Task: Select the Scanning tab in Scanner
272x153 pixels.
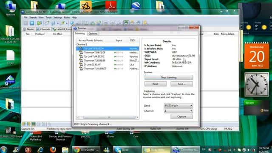Action: (79, 34)
